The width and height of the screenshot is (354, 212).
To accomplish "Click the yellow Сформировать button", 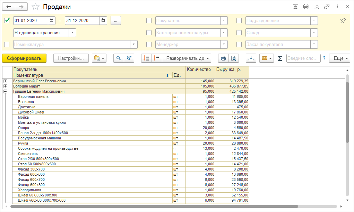I will click(x=24, y=58).
